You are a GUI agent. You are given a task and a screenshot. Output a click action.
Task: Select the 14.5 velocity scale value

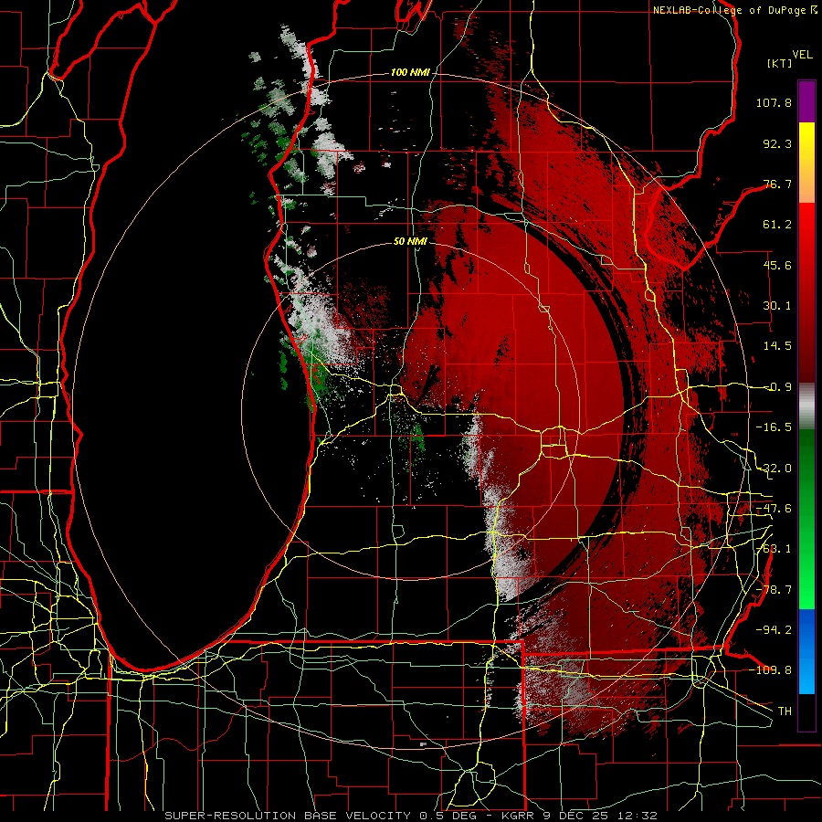click(777, 346)
